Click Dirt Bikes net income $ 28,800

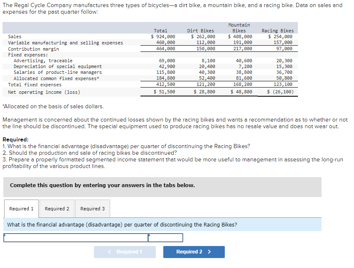click(204, 92)
